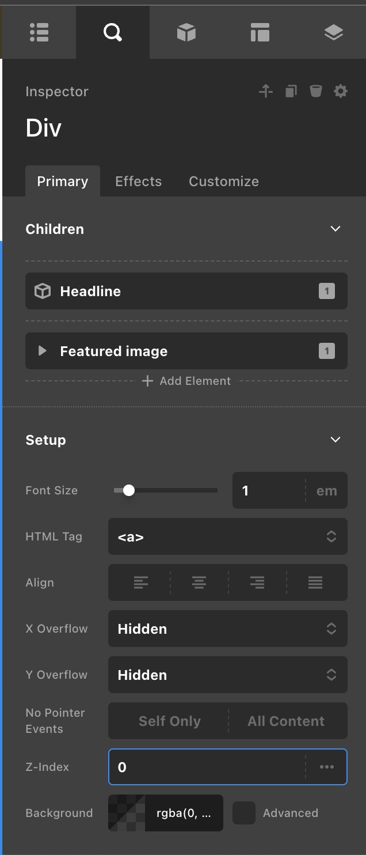
Task: Switch to the Effects tab
Action: [x=138, y=181]
